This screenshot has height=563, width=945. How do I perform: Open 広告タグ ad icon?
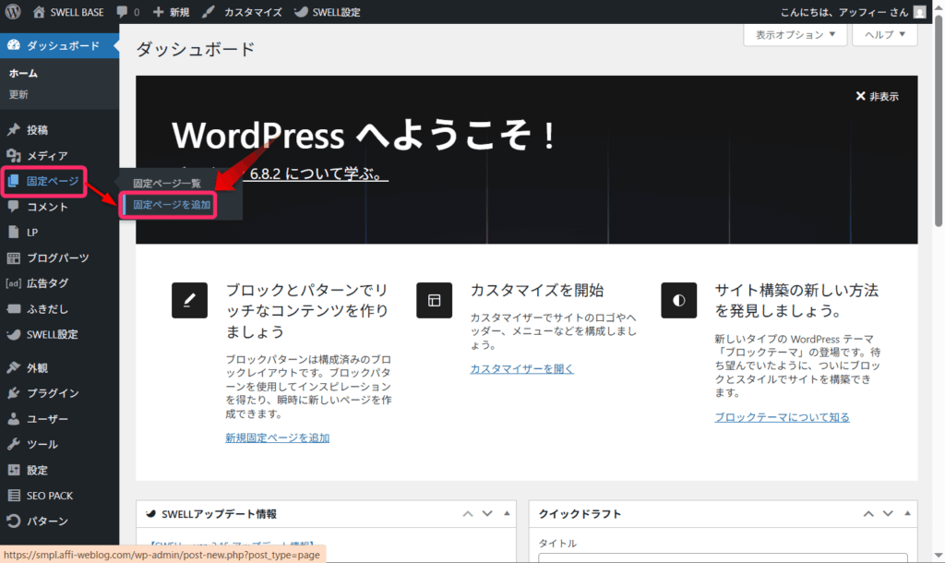13,283
